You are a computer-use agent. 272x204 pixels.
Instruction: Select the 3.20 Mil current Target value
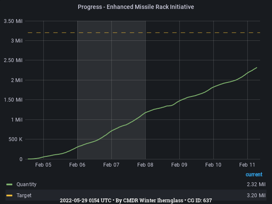[256, 195]
